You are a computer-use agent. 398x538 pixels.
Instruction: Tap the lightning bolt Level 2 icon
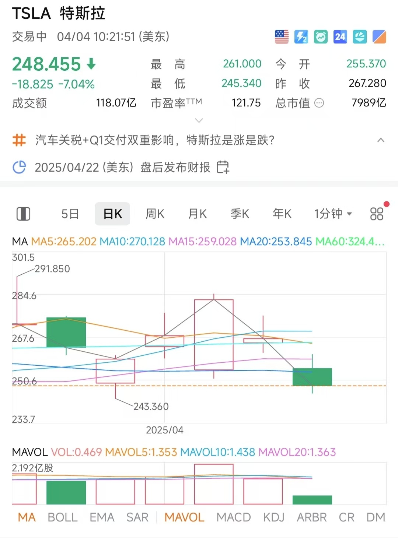301,37
